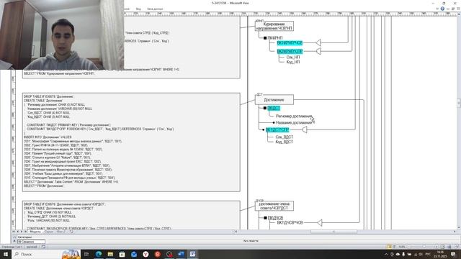Open the OneDrive cloud tray icon
This screenshot has height=259, width=461.
pos(398,254)
